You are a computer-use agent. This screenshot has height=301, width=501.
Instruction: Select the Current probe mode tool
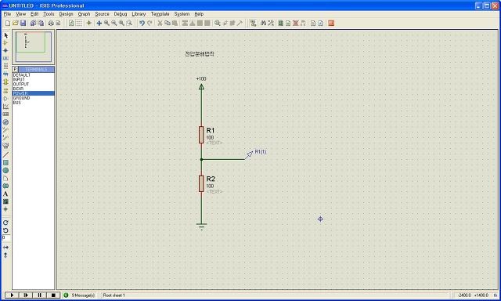click(x=5, y=137)
